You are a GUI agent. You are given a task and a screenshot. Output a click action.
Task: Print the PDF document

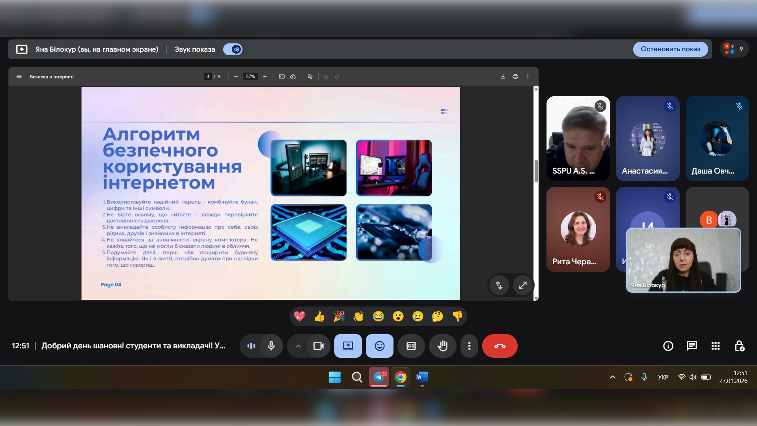point(515,77)
